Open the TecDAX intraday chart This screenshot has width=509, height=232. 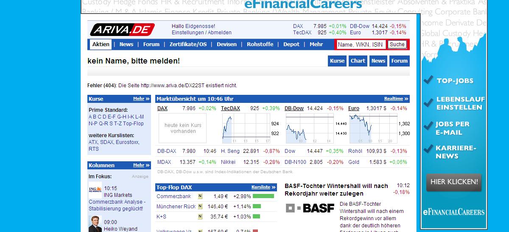click(x=246, y=129)
